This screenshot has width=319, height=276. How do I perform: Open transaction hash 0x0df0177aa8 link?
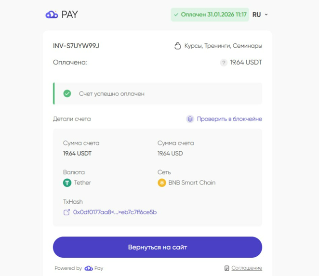(x=115, y=212)
